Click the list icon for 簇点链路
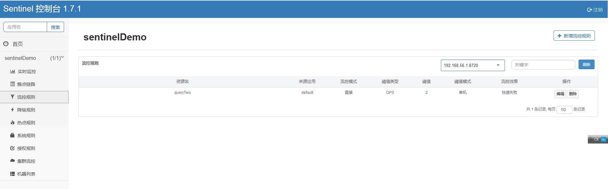608x189 pixels. pyautogui.click(x=12, y=84)
